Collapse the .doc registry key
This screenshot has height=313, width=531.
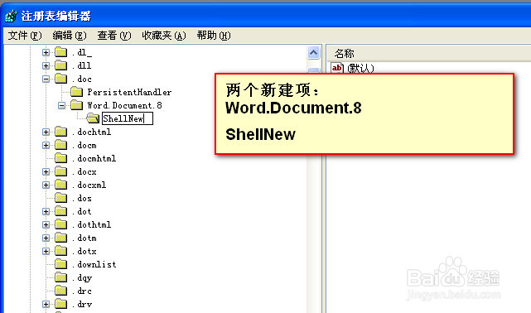46,79
